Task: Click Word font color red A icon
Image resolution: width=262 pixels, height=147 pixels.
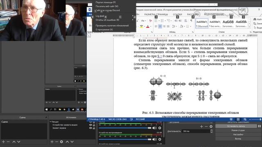Action: pyautogui.click(x=148, y=26)
